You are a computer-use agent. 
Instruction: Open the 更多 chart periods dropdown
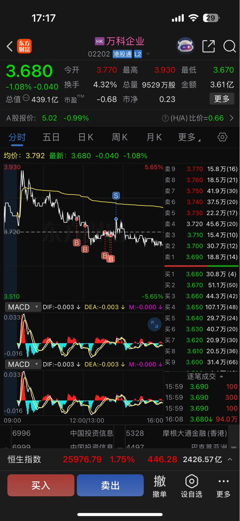(x=189, y=137)
